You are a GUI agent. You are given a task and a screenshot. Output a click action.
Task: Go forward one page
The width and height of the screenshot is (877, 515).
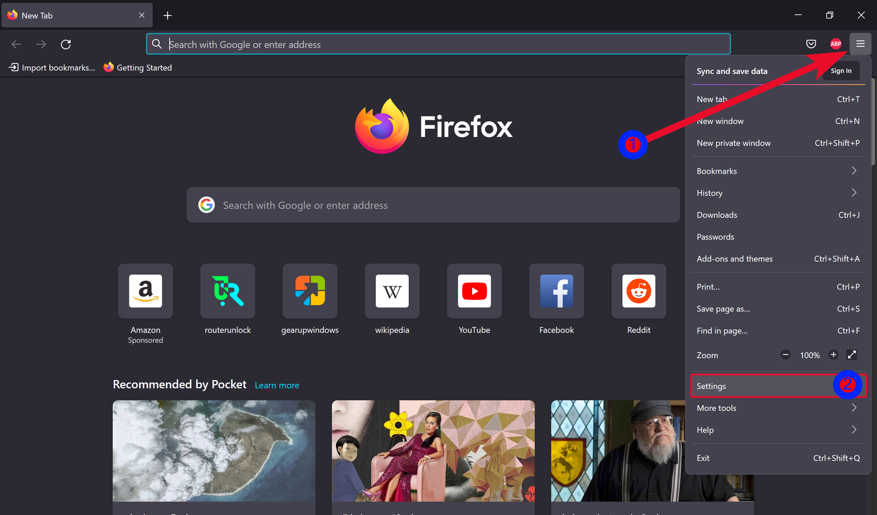41,44
